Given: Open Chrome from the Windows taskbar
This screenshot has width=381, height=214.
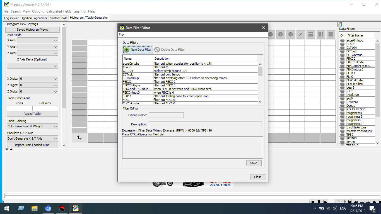Looking at the screenshot, I should click(48, 208).
